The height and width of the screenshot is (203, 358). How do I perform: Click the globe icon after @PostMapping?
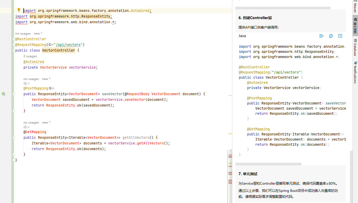click(x=51, y=88)
